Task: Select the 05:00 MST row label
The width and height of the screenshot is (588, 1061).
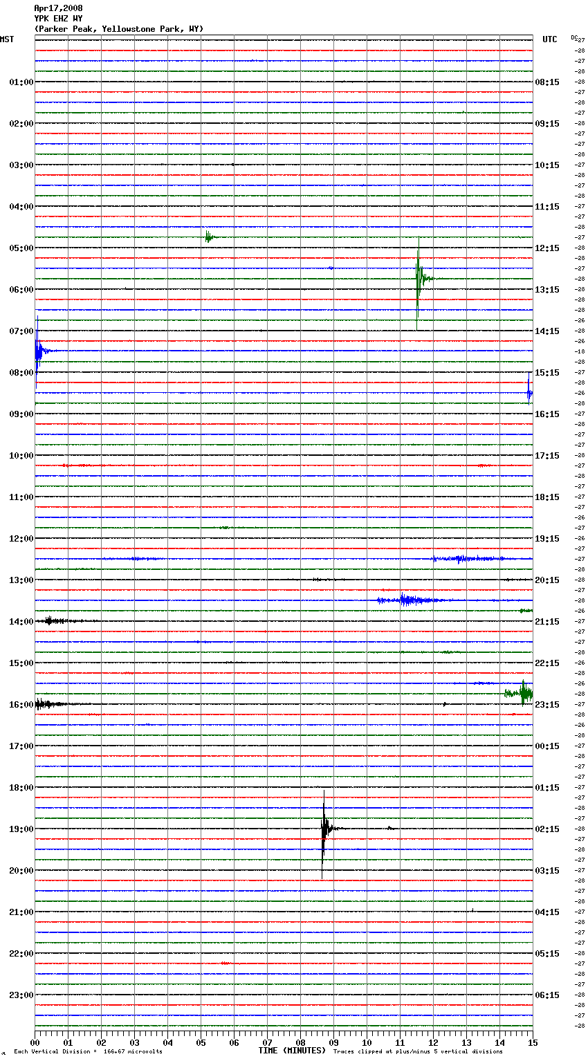Action: tap(21, 248)
